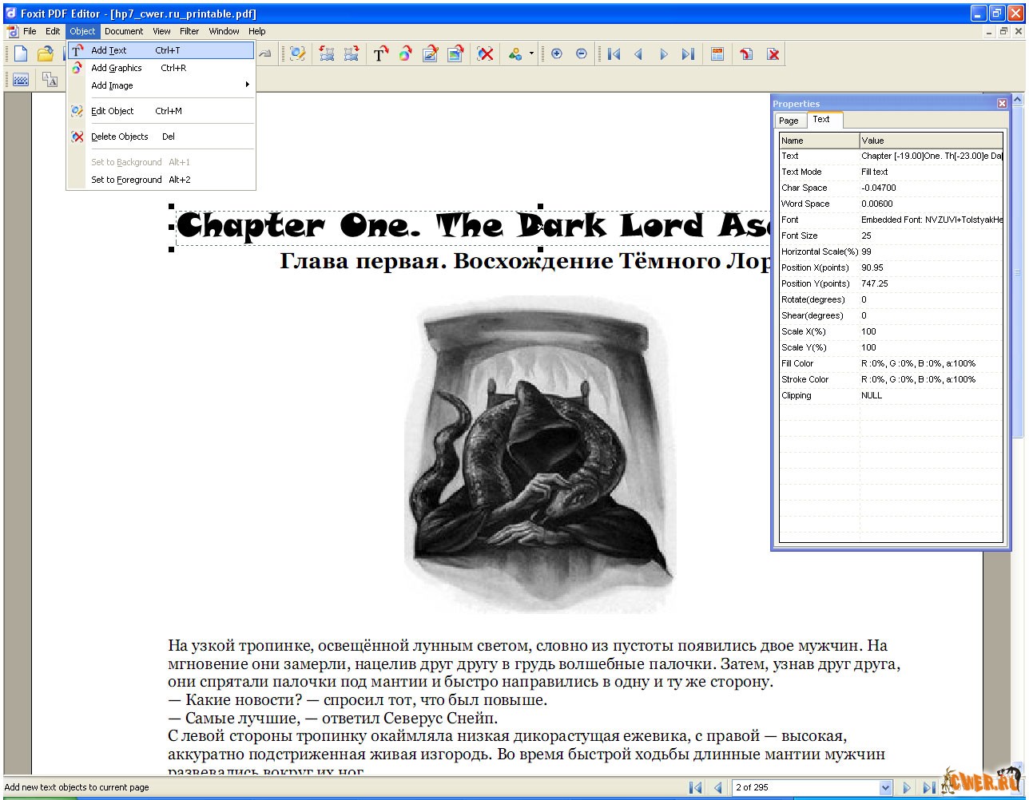
Task: Click the Redo arrow icon in the toolbar
Action: click(265, 53)
